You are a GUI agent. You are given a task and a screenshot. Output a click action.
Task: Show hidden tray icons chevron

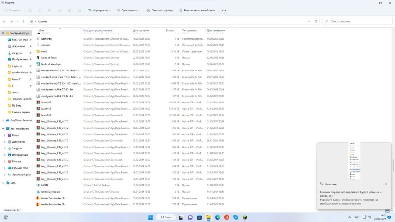point(350,217)
